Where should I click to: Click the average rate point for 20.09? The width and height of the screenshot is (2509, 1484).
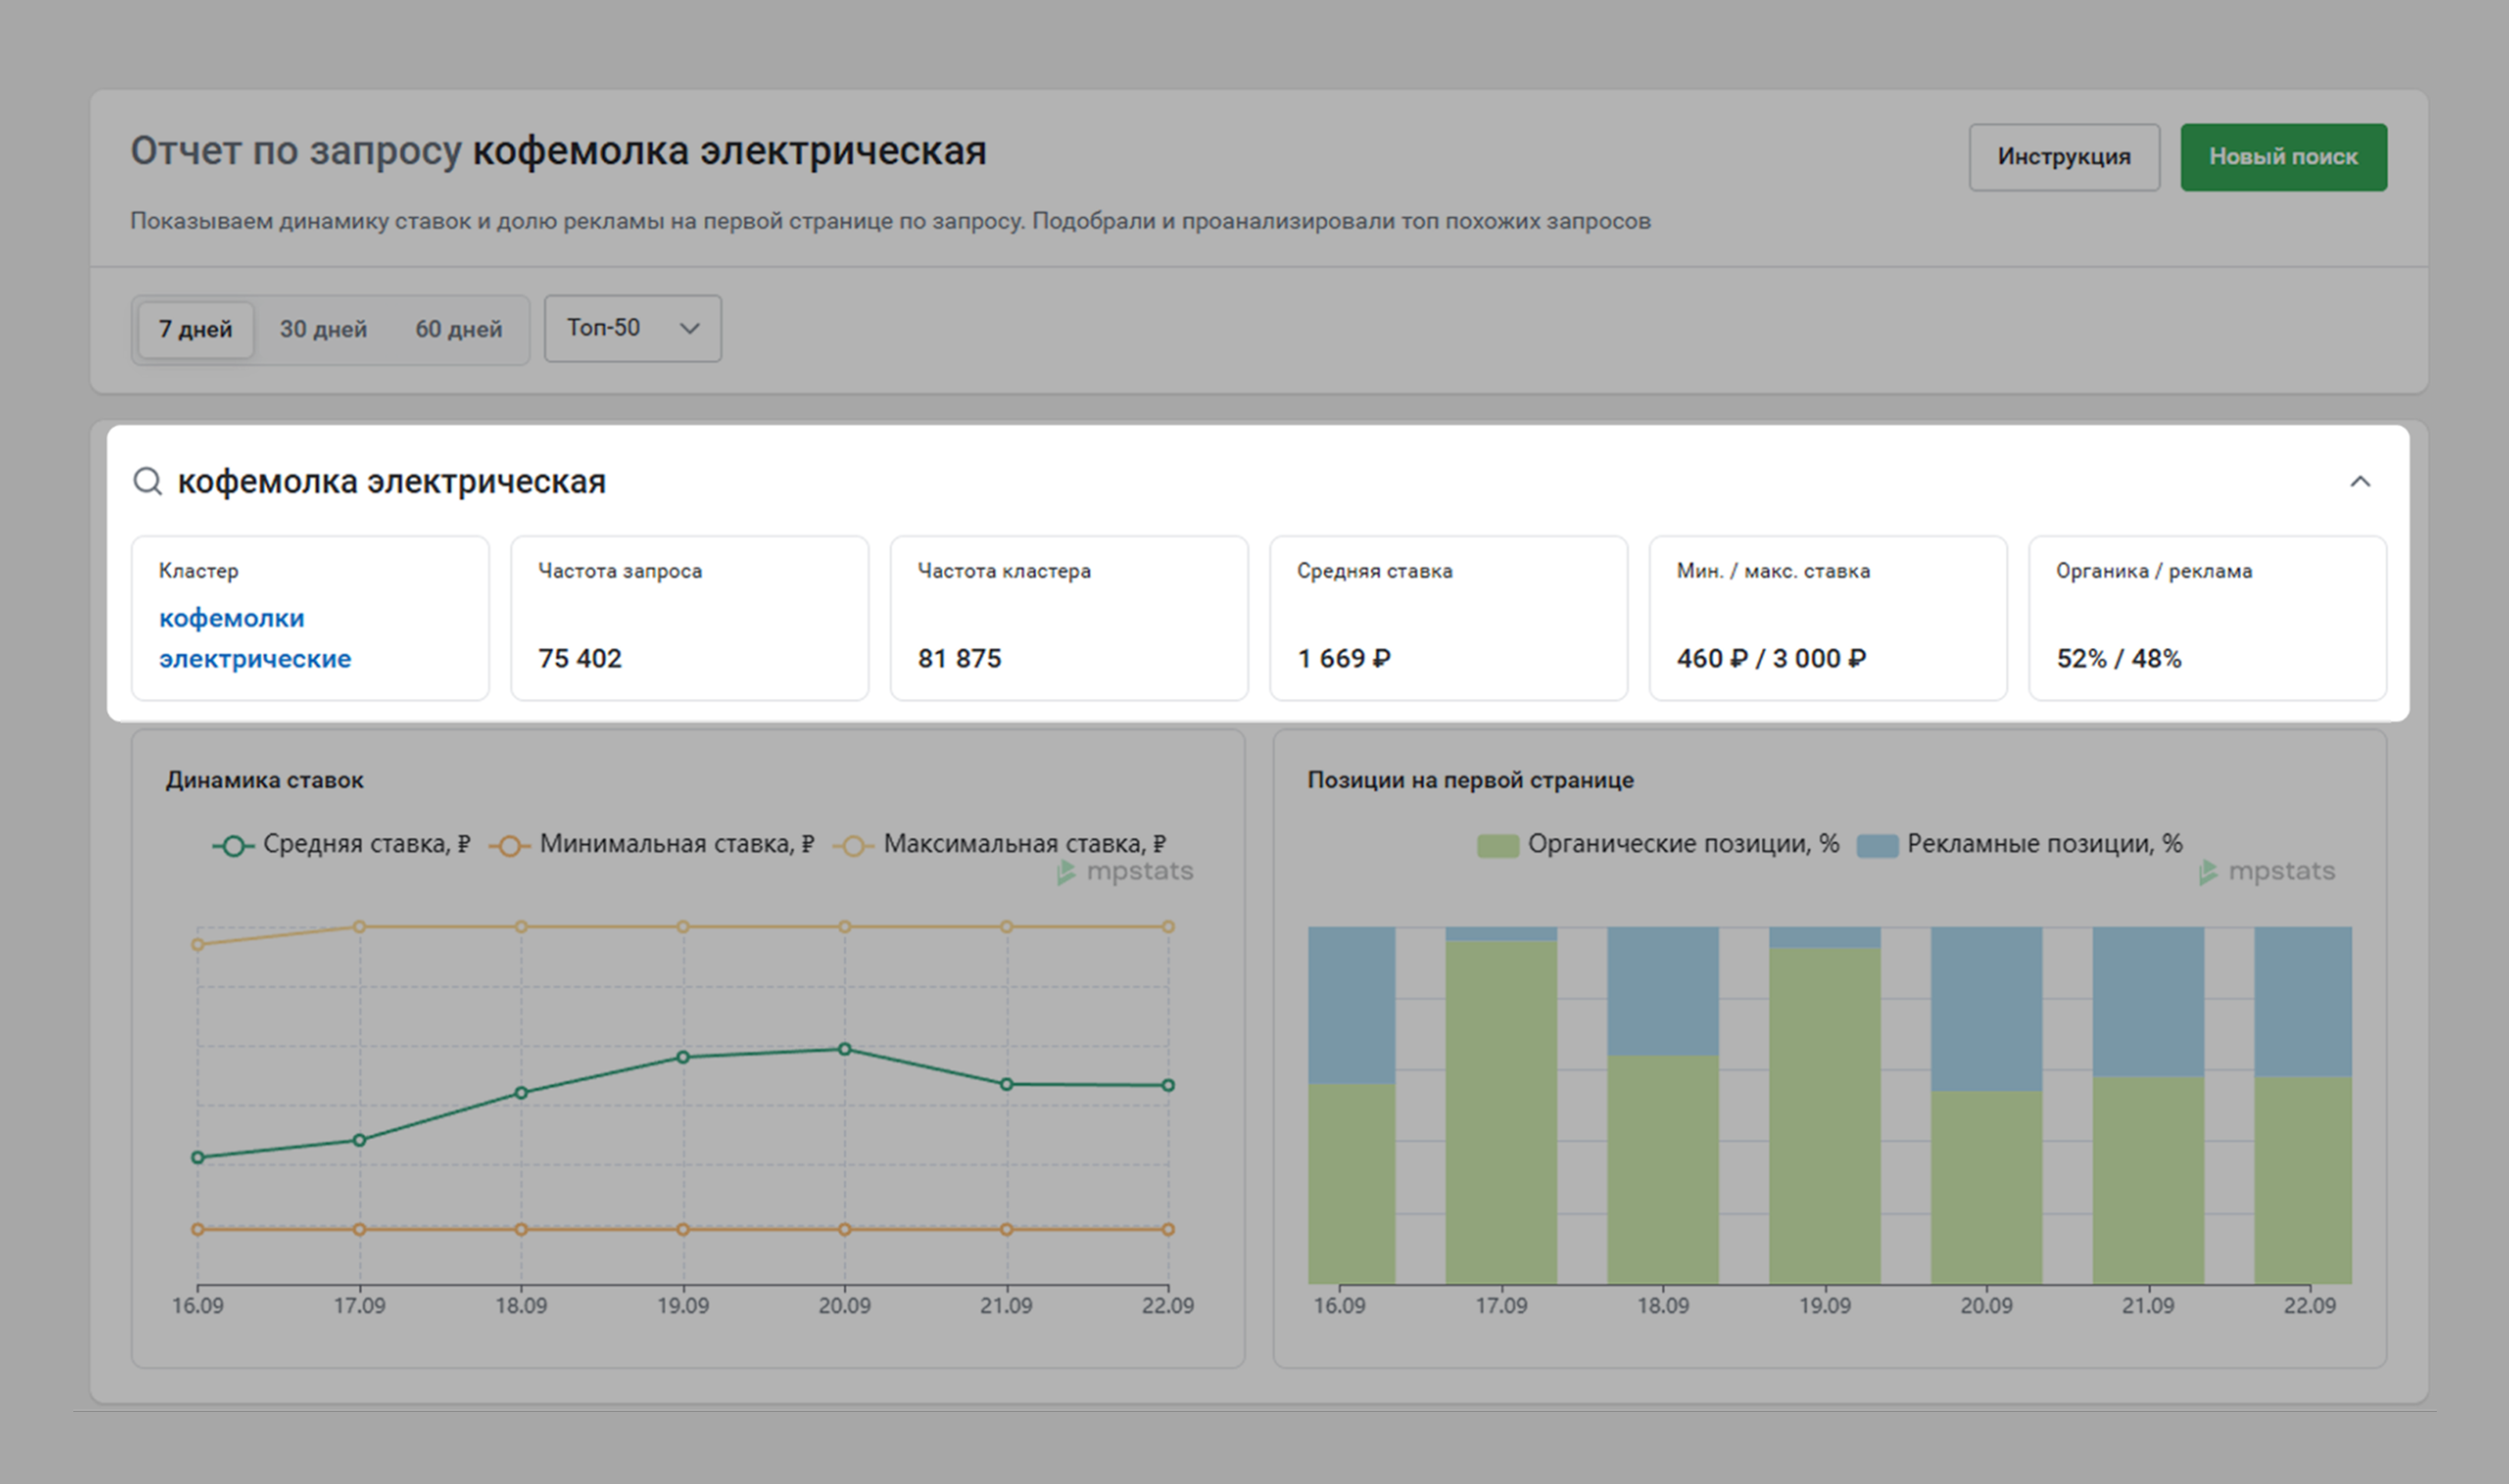point(845,1049)
